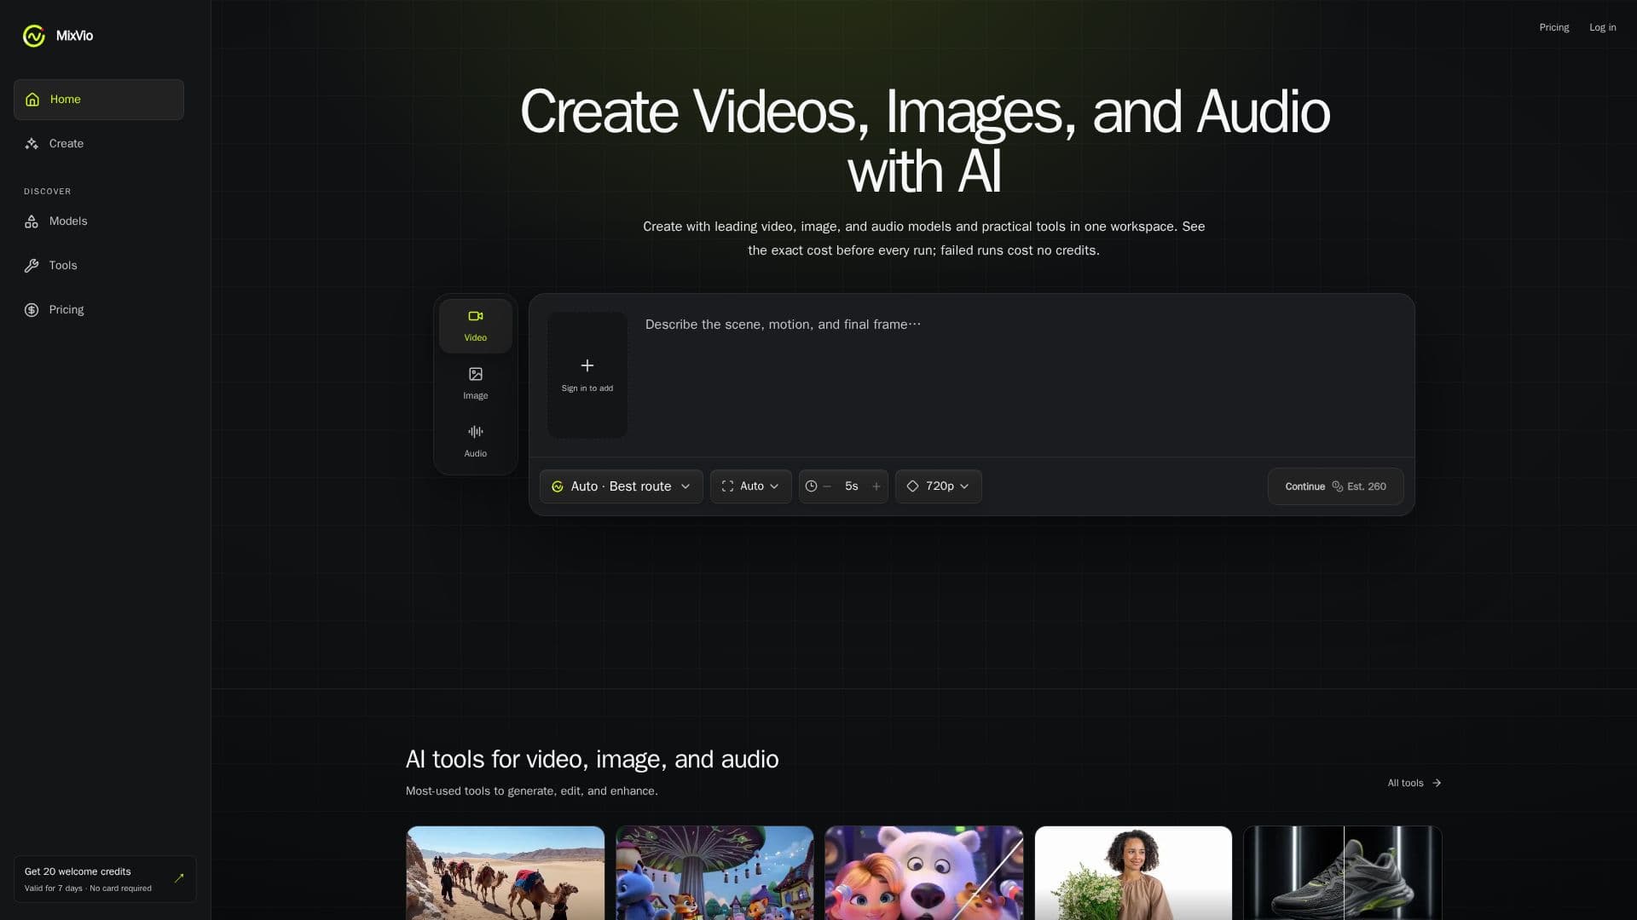Image resolution: width=1637 pixels, height=920 pixels.
Task: Click the Pricing link in top bar
Action: tap(1553, 27)
